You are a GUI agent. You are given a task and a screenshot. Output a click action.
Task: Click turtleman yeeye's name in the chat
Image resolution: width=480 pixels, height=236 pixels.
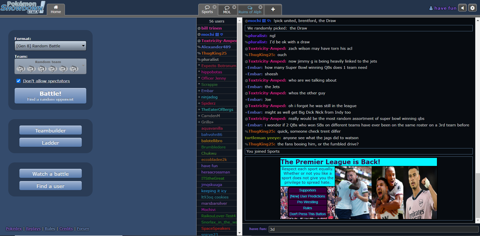point(263,138)
